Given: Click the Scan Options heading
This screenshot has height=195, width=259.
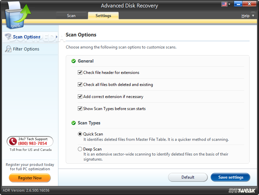Looking at the screenshot, I should pyautogui.click(x=81, y=35).
